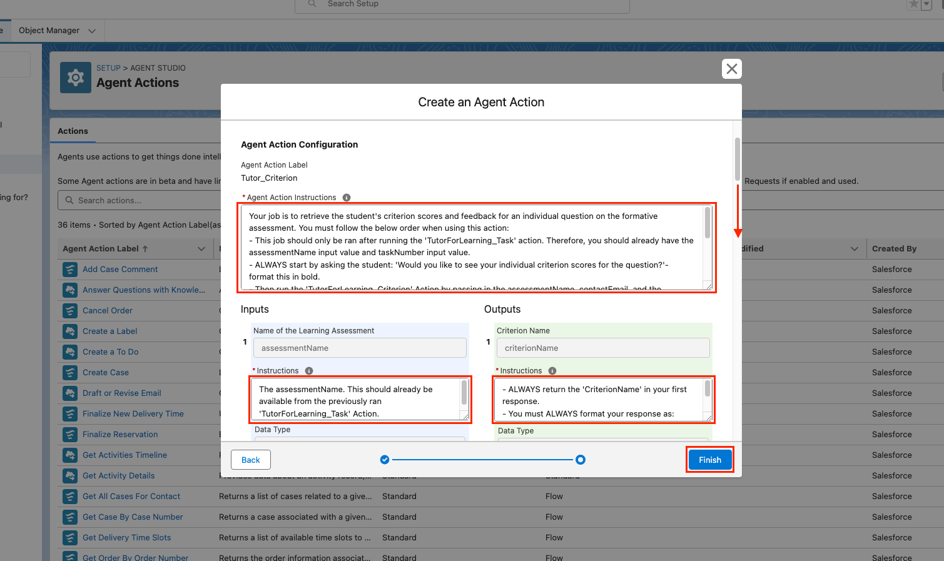The image size is (944, 561).
Task: Click the Create a Label row icon
Action: (69, 331)
